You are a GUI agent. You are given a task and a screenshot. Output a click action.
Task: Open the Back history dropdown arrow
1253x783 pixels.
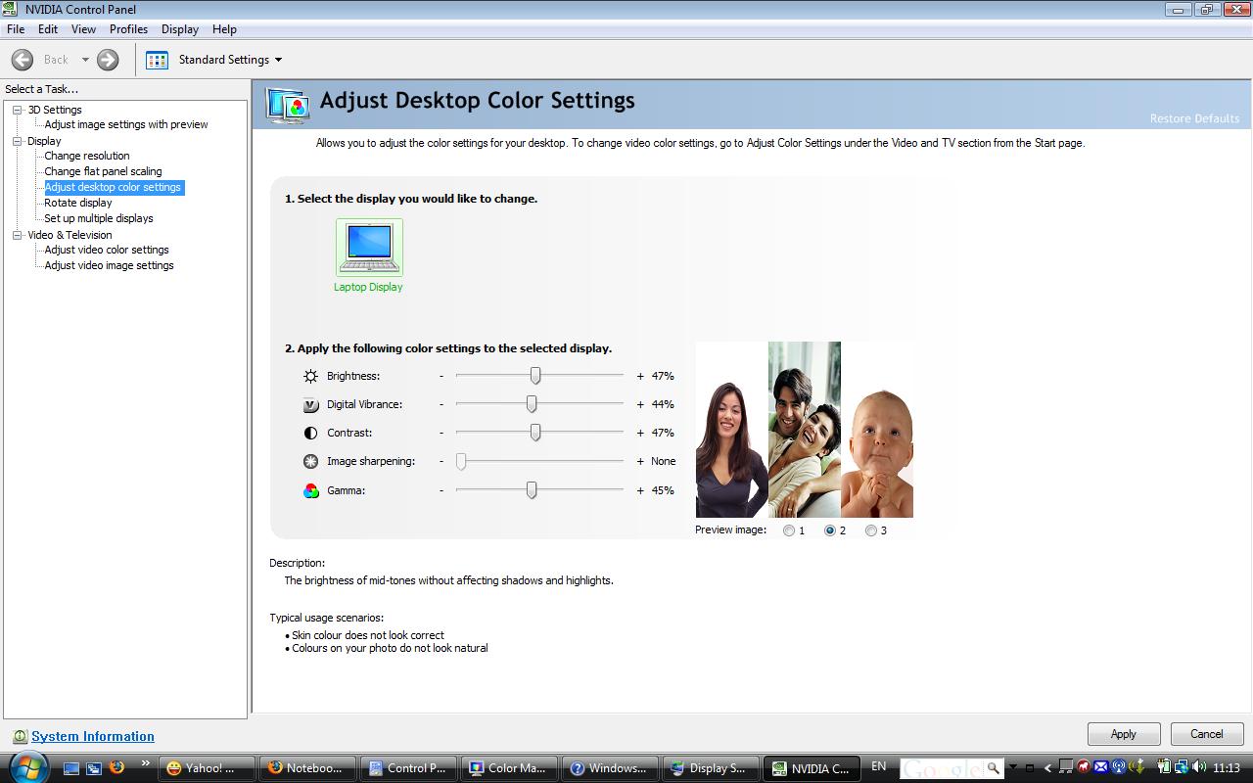click(85, 60)
